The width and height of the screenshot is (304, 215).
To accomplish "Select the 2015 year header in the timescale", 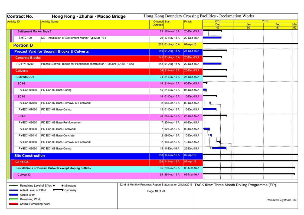I will (x=218, y=21).
